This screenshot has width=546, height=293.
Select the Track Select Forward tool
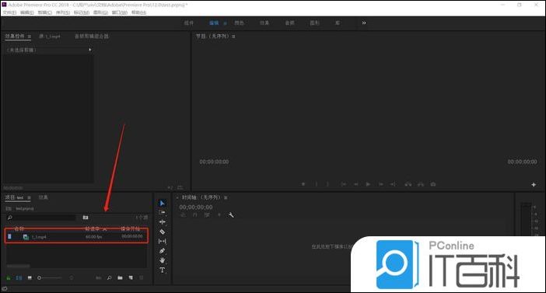click(x=163, y=212)
